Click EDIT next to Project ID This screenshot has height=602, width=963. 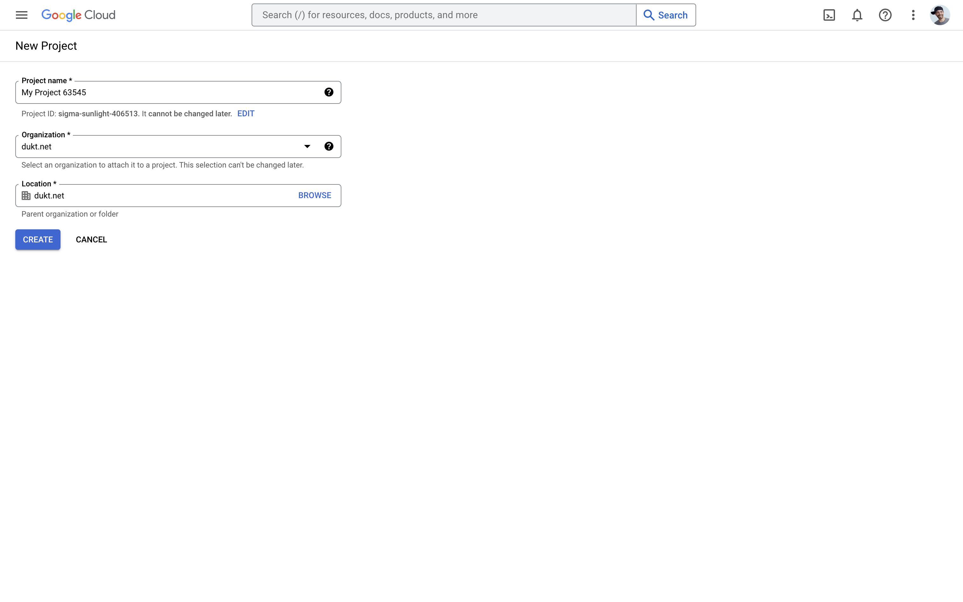click(246, 113)
